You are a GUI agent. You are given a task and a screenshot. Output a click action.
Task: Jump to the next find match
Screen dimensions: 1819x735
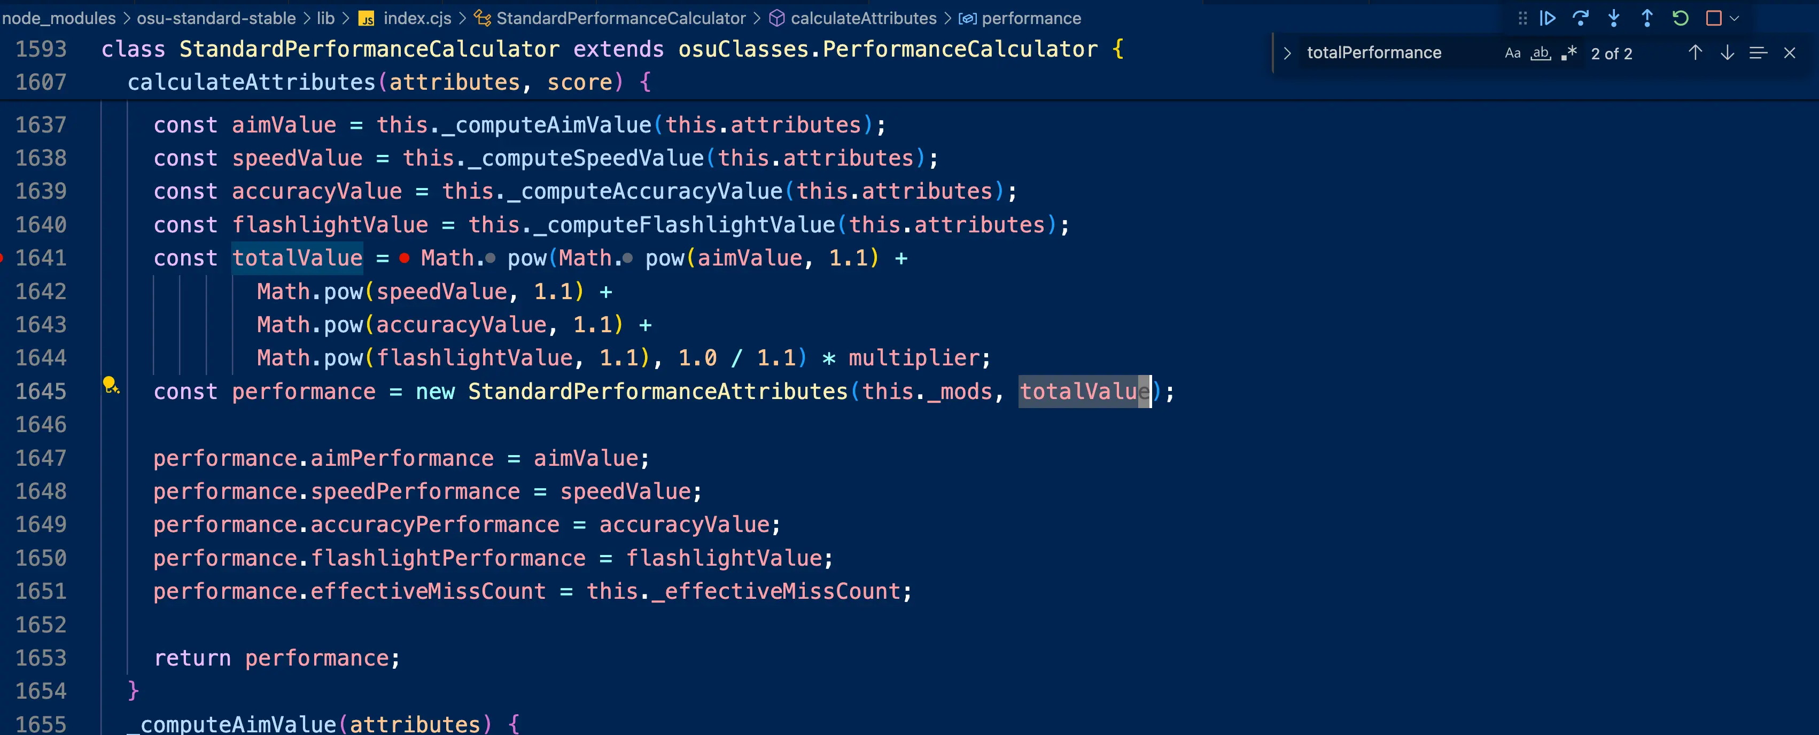(x=1727, y=53)
